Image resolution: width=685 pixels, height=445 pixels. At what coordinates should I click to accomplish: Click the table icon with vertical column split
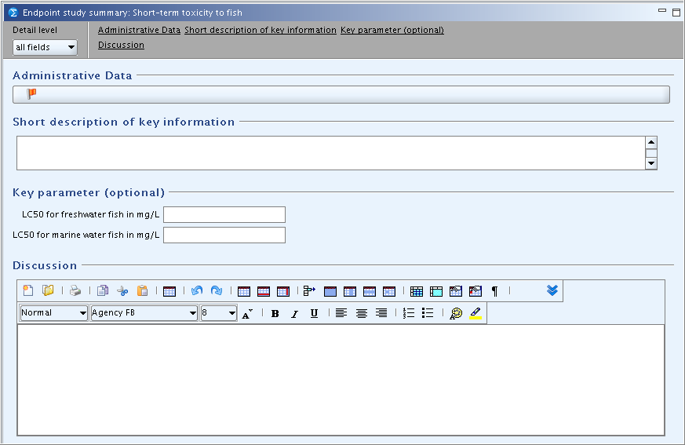point(350,291)
